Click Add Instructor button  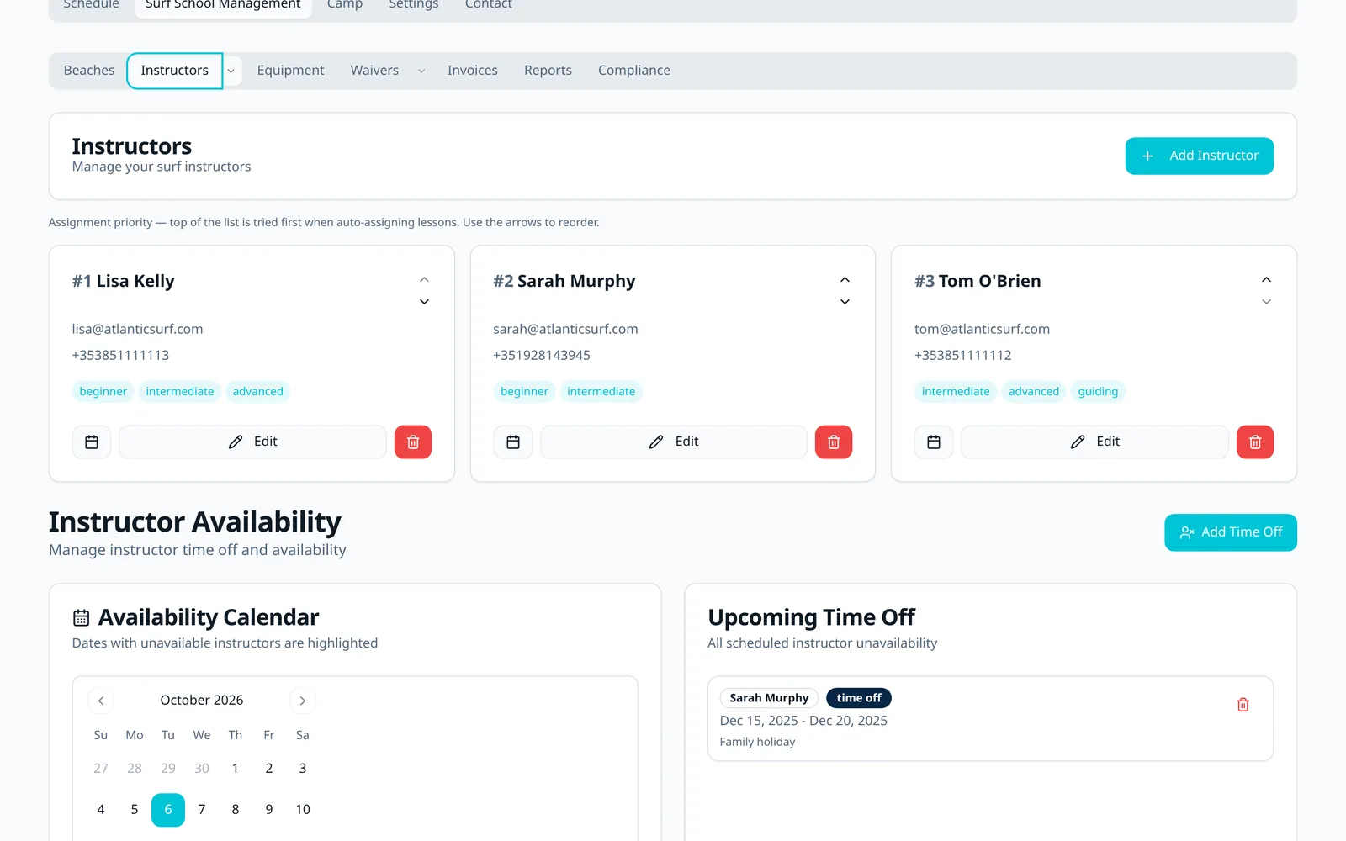(x=1200, y=156)
